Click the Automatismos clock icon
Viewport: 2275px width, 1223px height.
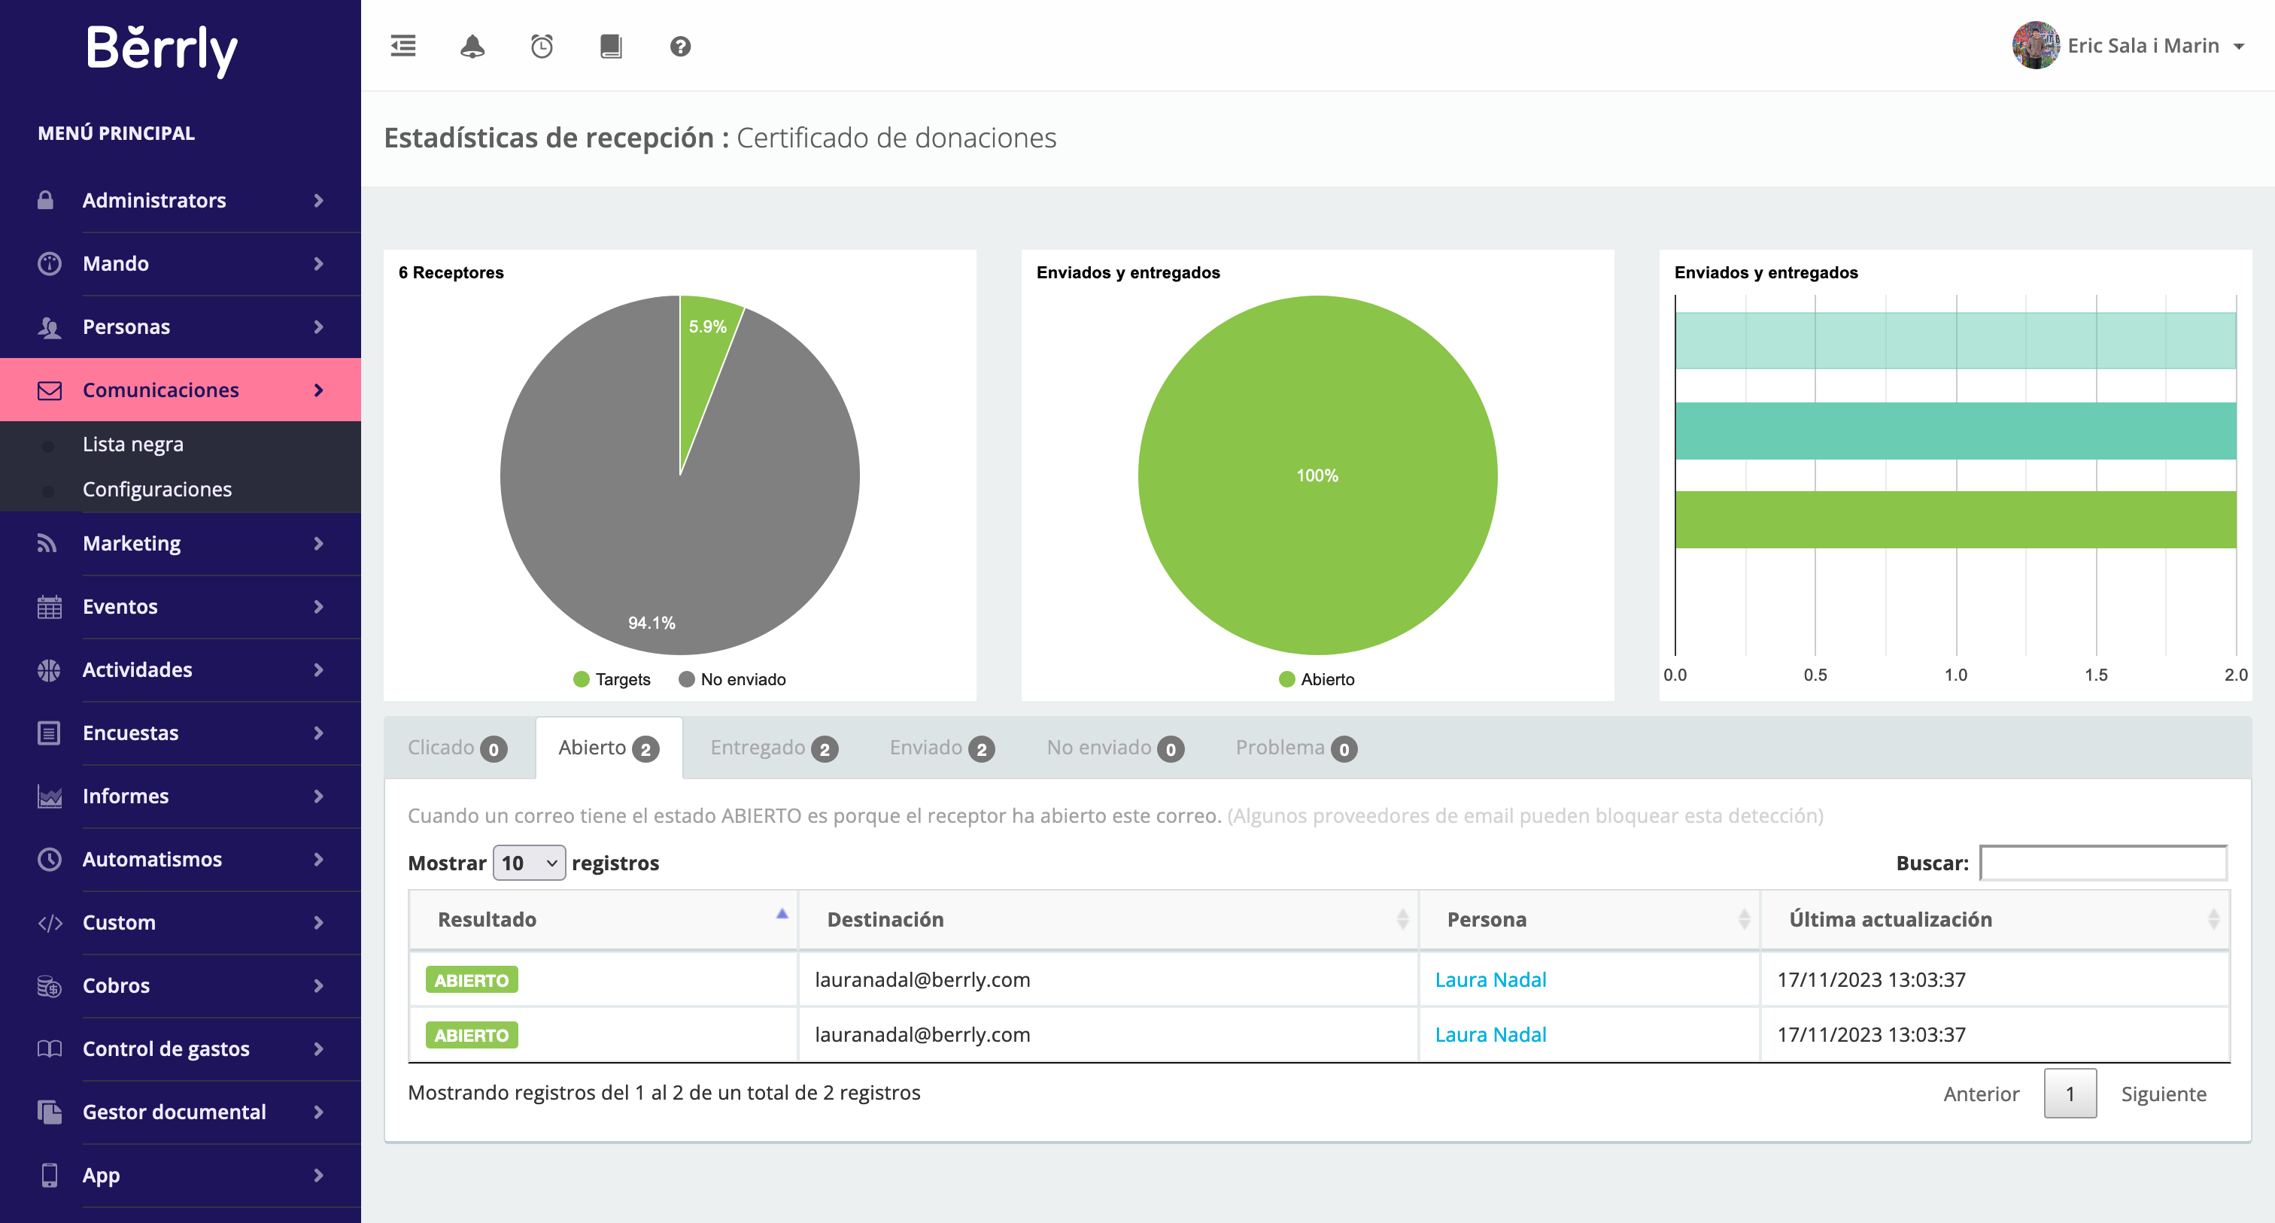tap(49, 859)
